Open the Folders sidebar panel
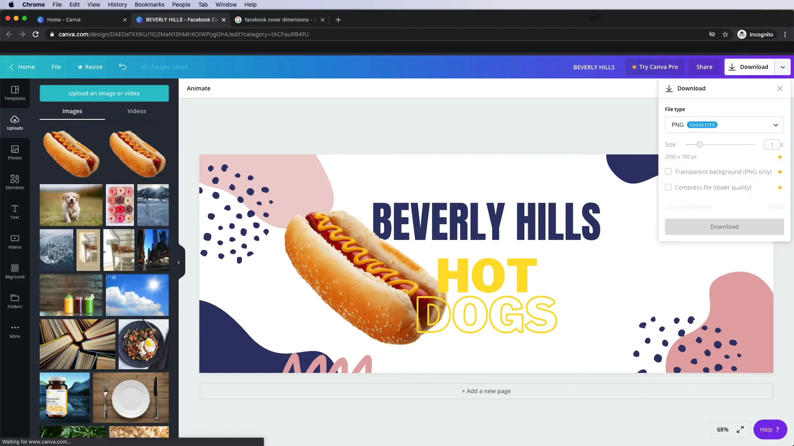The image size is (794, 446). [x=15, y=301]
